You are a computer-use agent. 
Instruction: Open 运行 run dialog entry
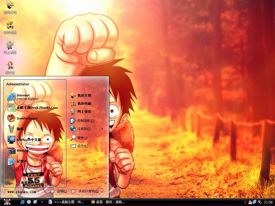(80, 146)
